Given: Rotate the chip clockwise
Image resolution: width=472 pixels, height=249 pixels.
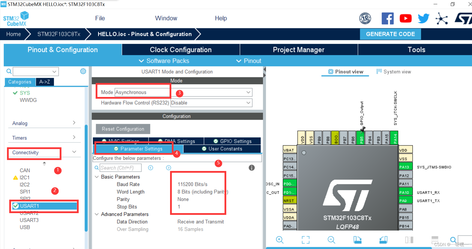Looking at the screenshot, I should [x=358, y=240].
